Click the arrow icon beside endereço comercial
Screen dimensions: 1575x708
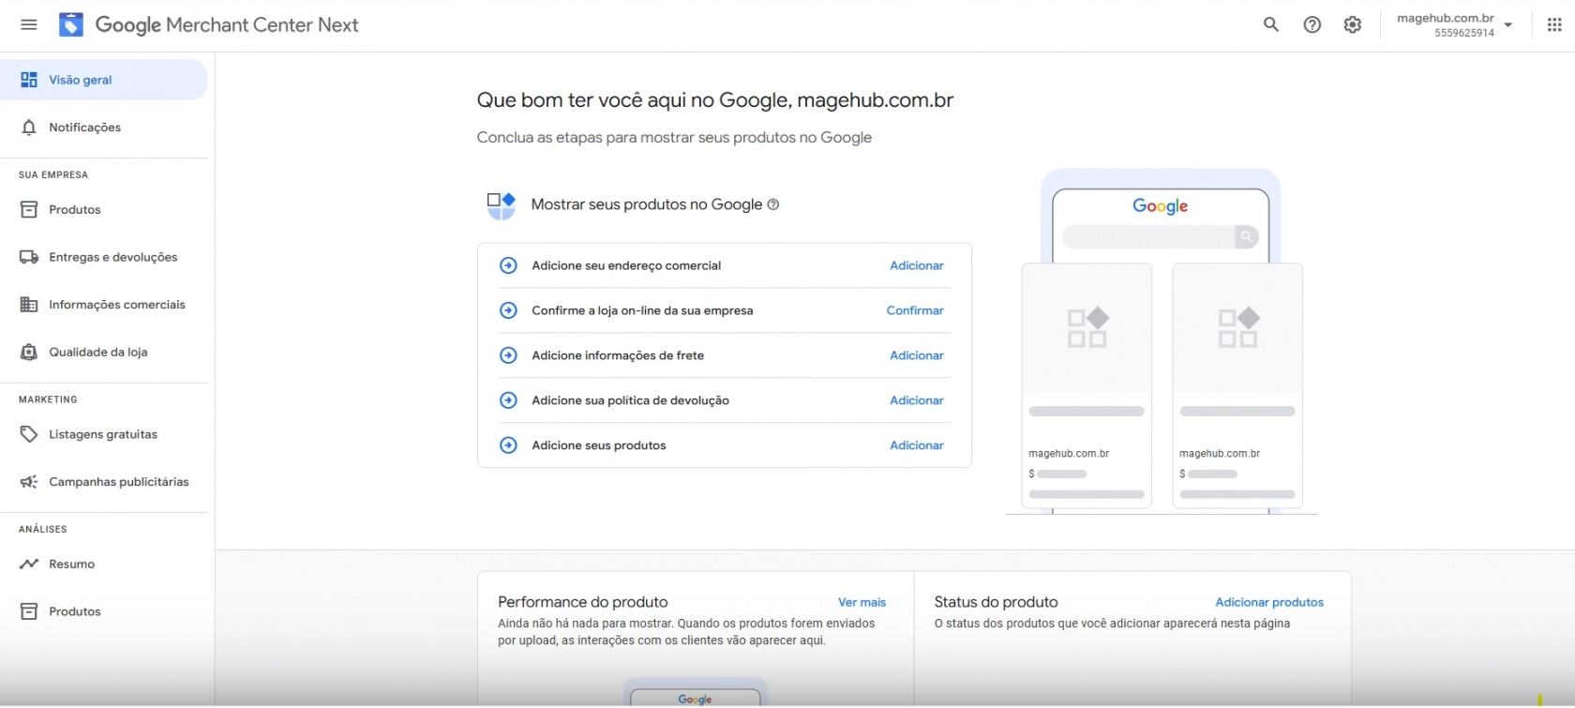click(x=508, y=265)
